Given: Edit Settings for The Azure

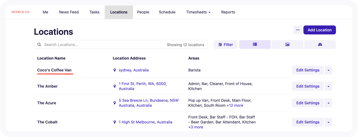Looking at the screenshot, I should pos(308,103).
